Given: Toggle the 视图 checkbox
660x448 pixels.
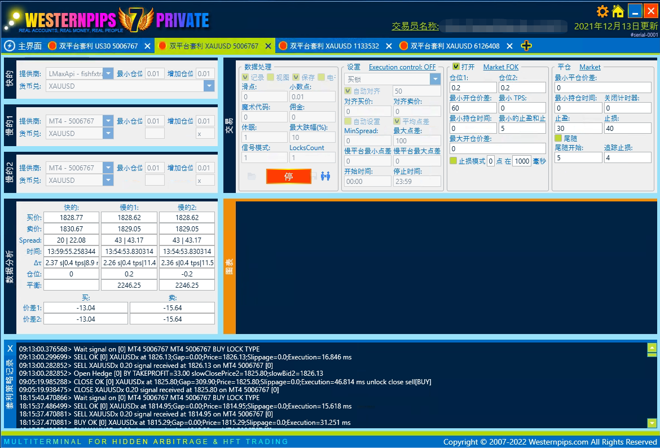Looking at the screenshot, I should point(271,77).
